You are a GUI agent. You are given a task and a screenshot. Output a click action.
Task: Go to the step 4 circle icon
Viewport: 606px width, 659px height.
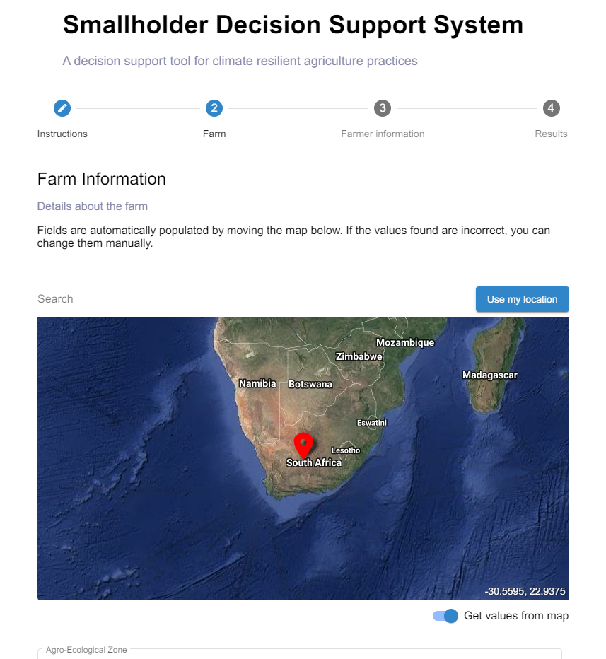[552, 108]
